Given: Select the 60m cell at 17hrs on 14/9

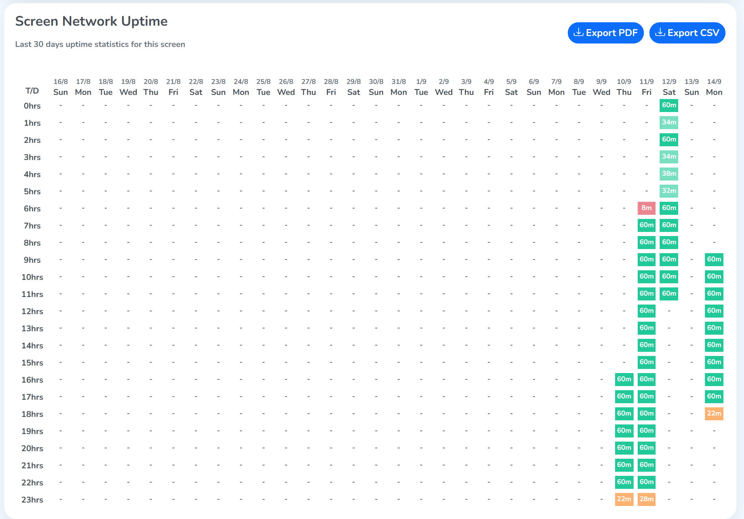Looking at the screenshot, I should coord(714,396).
